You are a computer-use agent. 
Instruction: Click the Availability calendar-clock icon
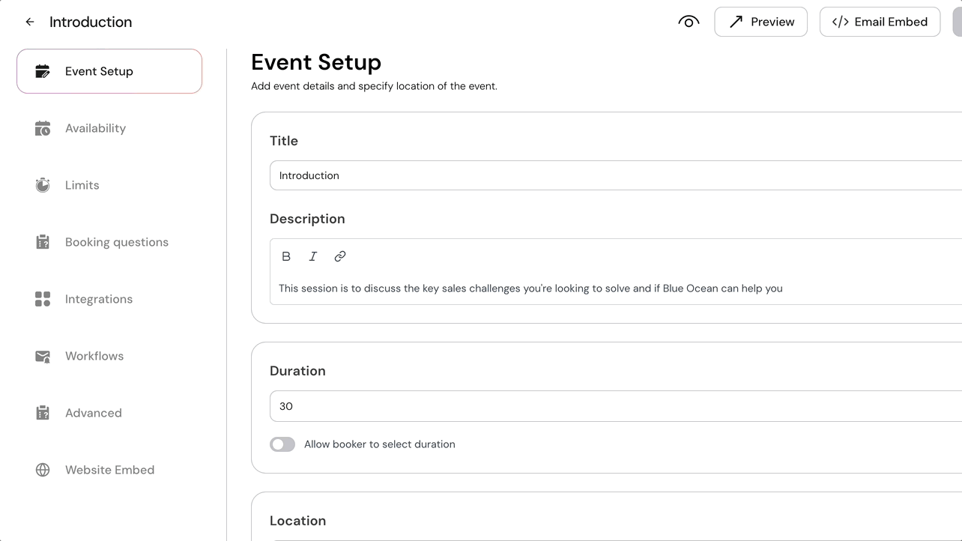(x=43, y=127)
